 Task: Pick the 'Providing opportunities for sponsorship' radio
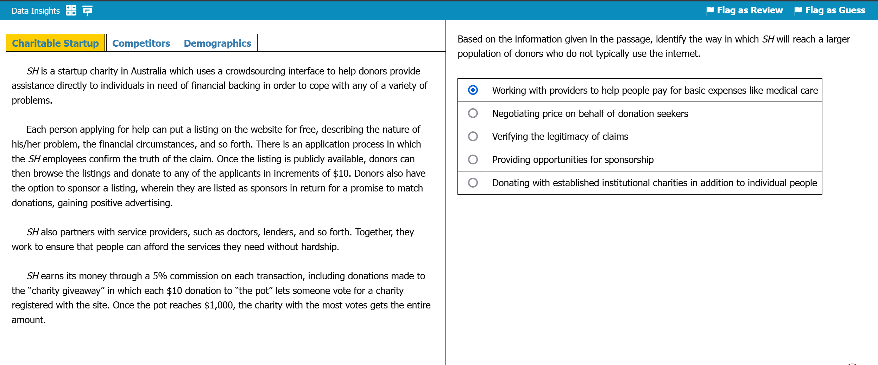click(x=473, y=159)
